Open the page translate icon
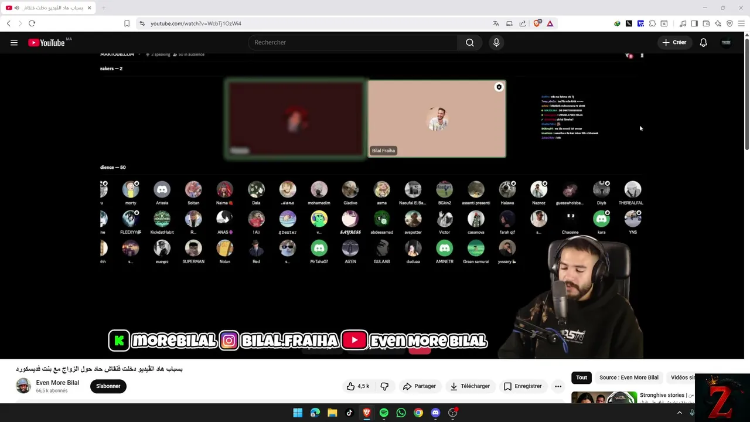This screenshot has width=750, height=422. [496, 23]
